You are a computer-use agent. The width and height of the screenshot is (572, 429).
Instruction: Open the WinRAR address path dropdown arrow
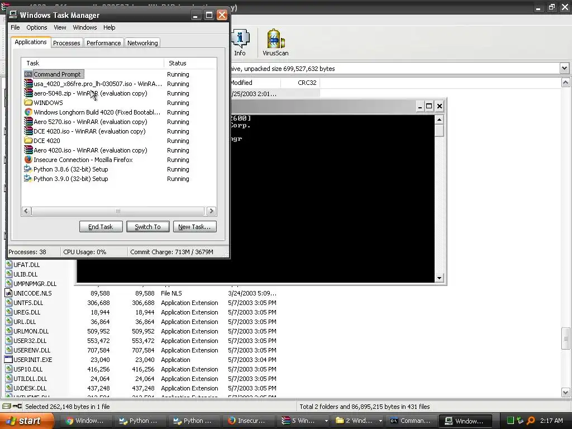pyautogui.click(x=564, y=68)
